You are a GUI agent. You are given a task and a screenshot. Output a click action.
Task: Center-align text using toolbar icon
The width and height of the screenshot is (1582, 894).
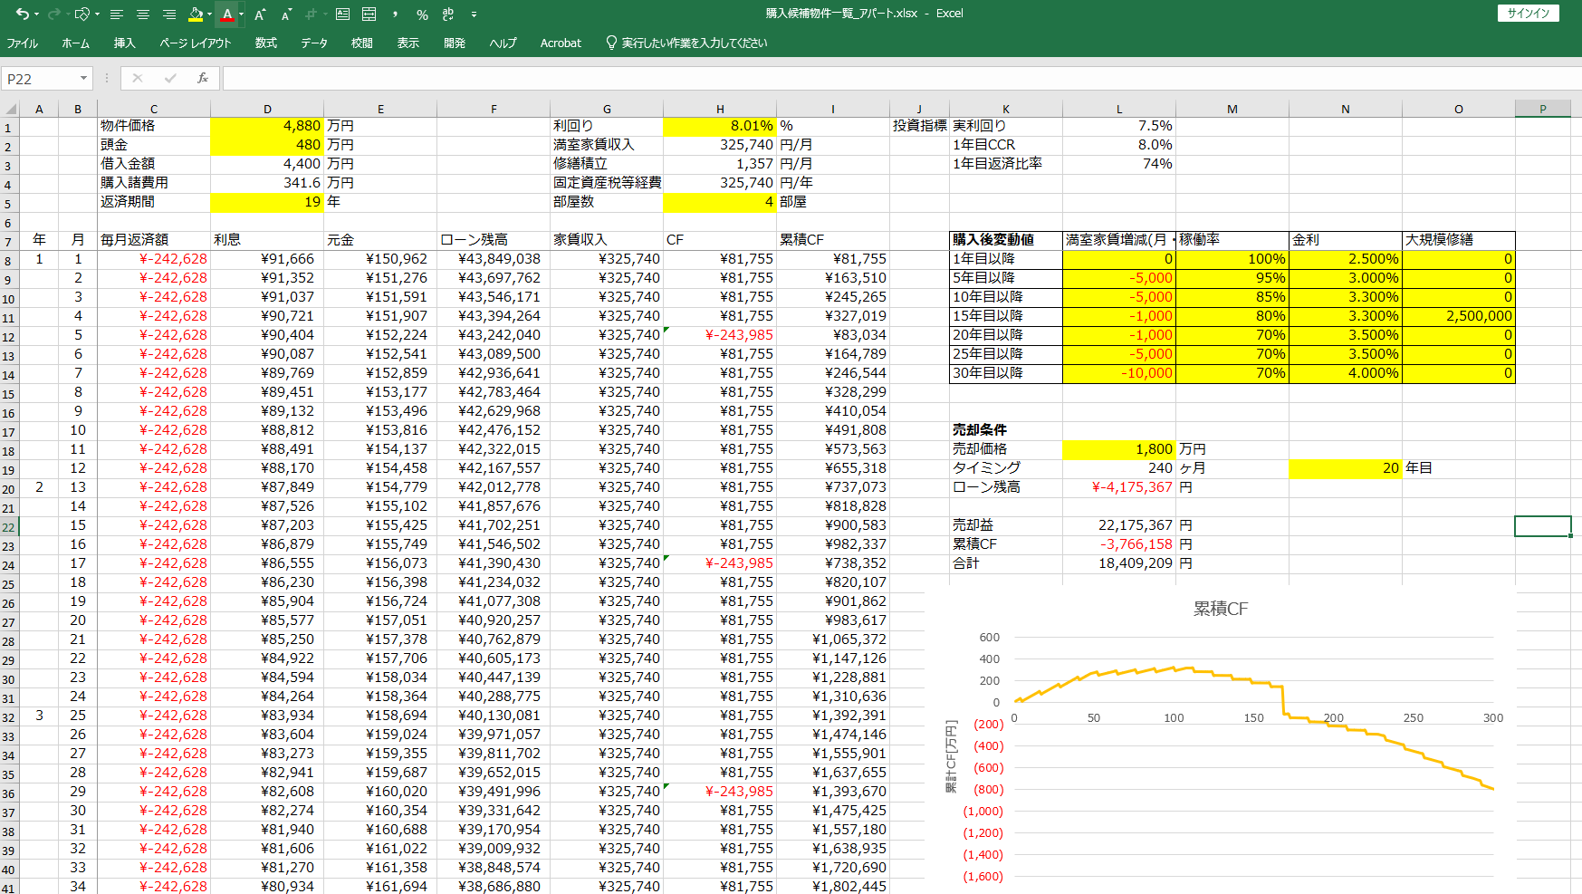pos(143,14)
